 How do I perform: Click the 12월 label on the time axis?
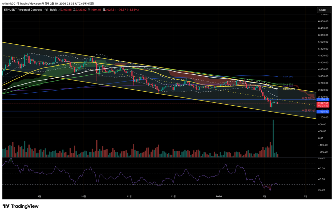(x=173, y=196)
